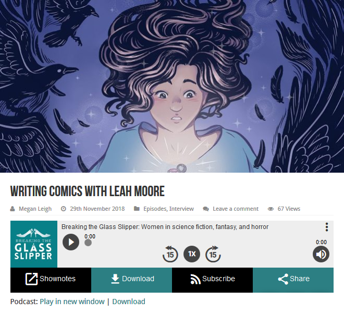Open the Interview category link
Image resolution: width=344 pixels, height=313 pixels.
(181, 209)
